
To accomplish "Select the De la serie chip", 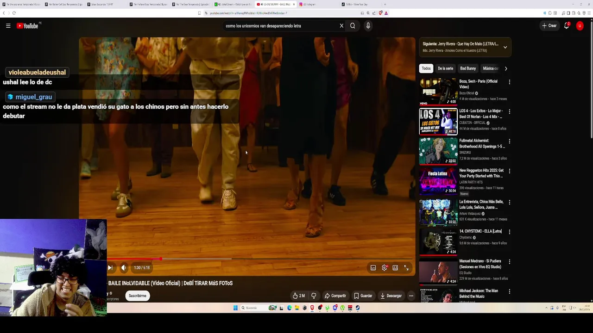I will (446, 68).
